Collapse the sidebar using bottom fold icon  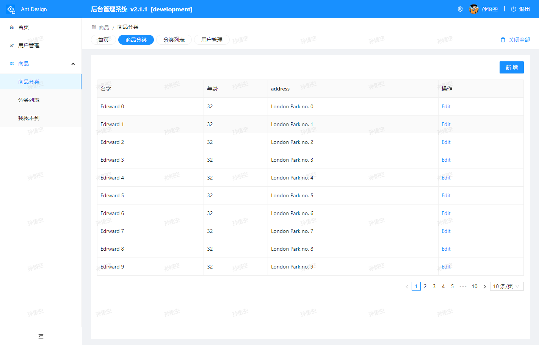pos(41,336)
